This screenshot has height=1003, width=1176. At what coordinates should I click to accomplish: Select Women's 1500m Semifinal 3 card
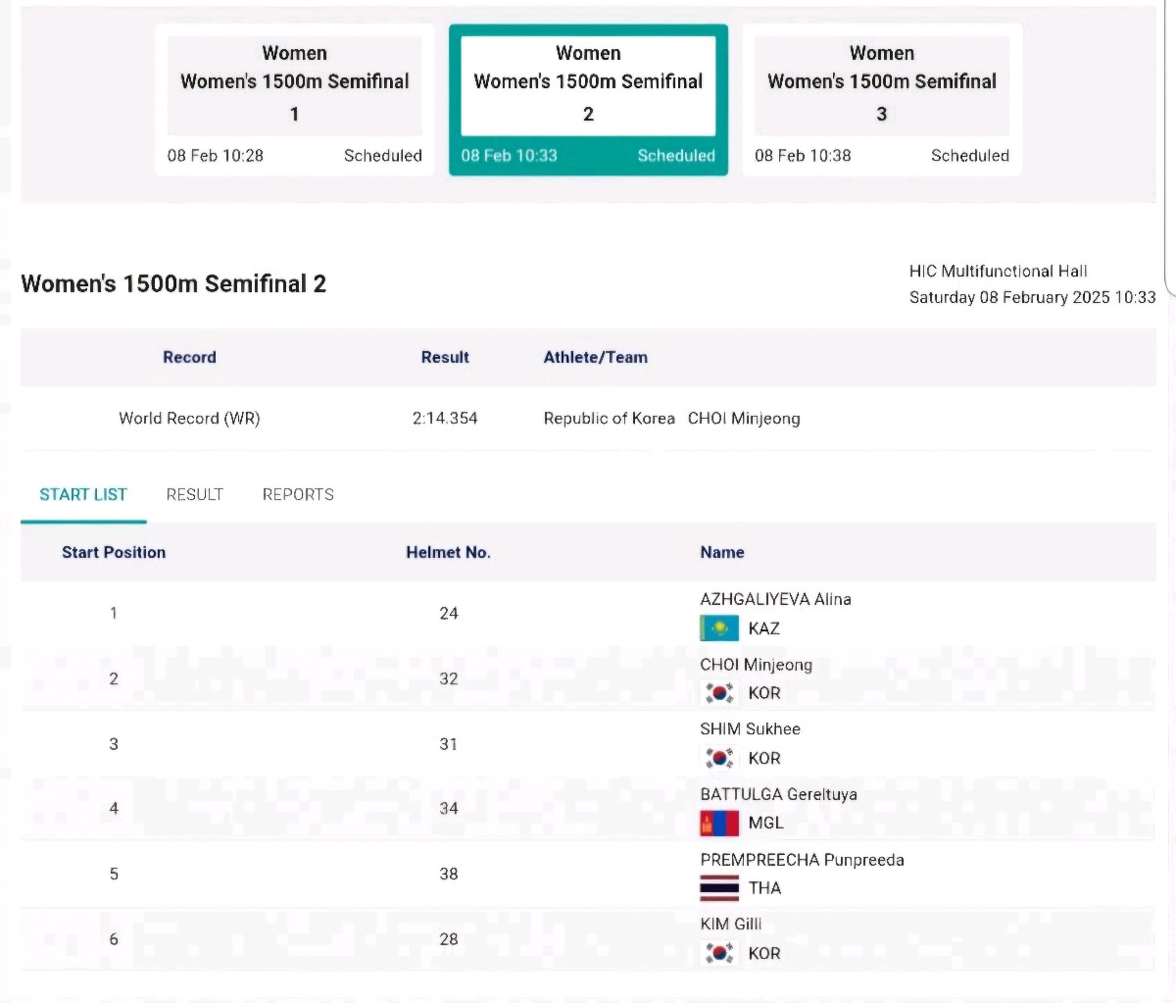point(881,100)
